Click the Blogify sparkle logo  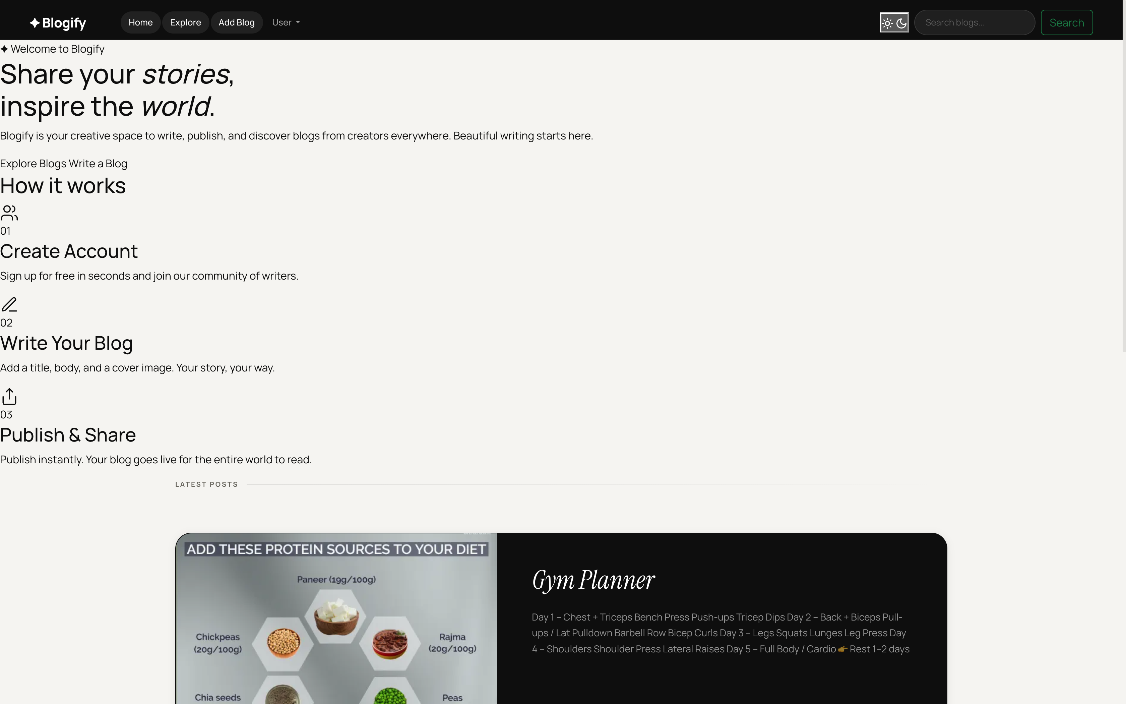click(x=35, y=23)
